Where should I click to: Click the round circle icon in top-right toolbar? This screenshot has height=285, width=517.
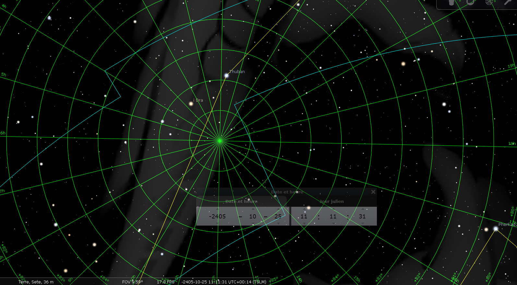coord(470,3)
